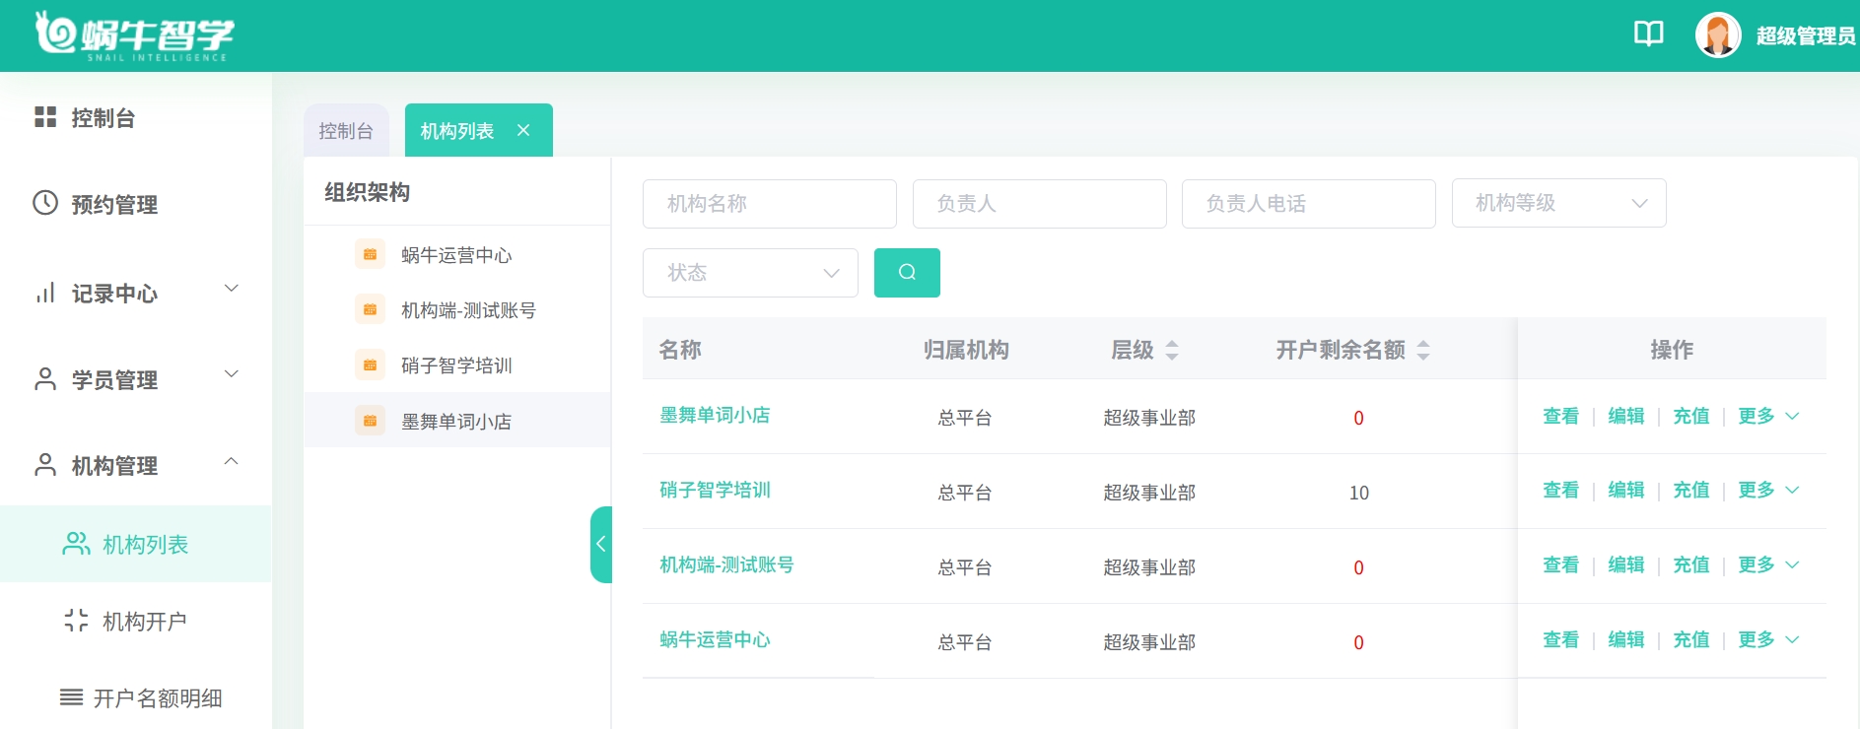The width and height of the screenshot is (1860, 729).
Task: Click 查看 for 墨舞单词小店
Action: coord(1560,416)
